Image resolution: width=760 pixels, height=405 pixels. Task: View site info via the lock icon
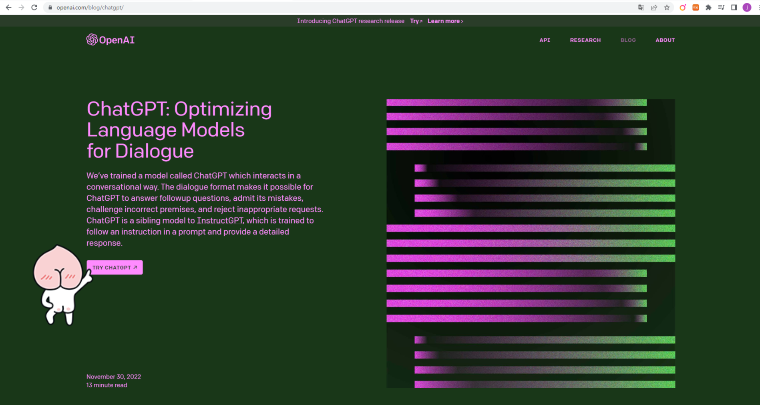50,7
